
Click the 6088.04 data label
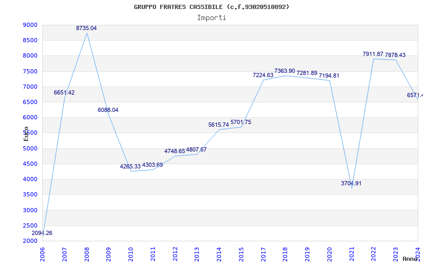coord(108,110)
